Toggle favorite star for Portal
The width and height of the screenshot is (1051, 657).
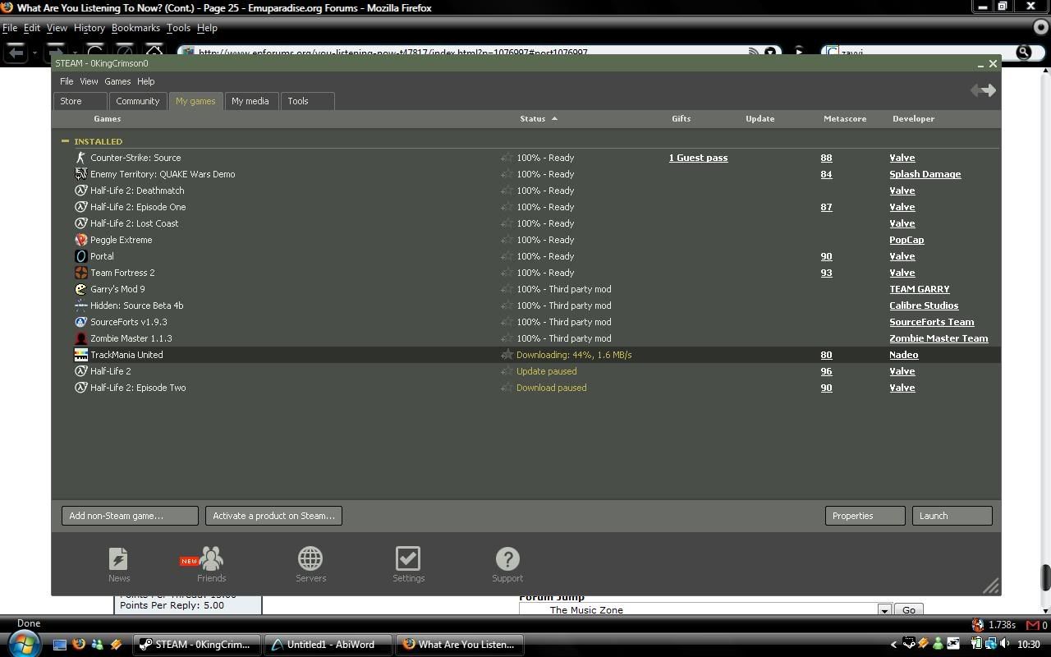tap(507, 256)
